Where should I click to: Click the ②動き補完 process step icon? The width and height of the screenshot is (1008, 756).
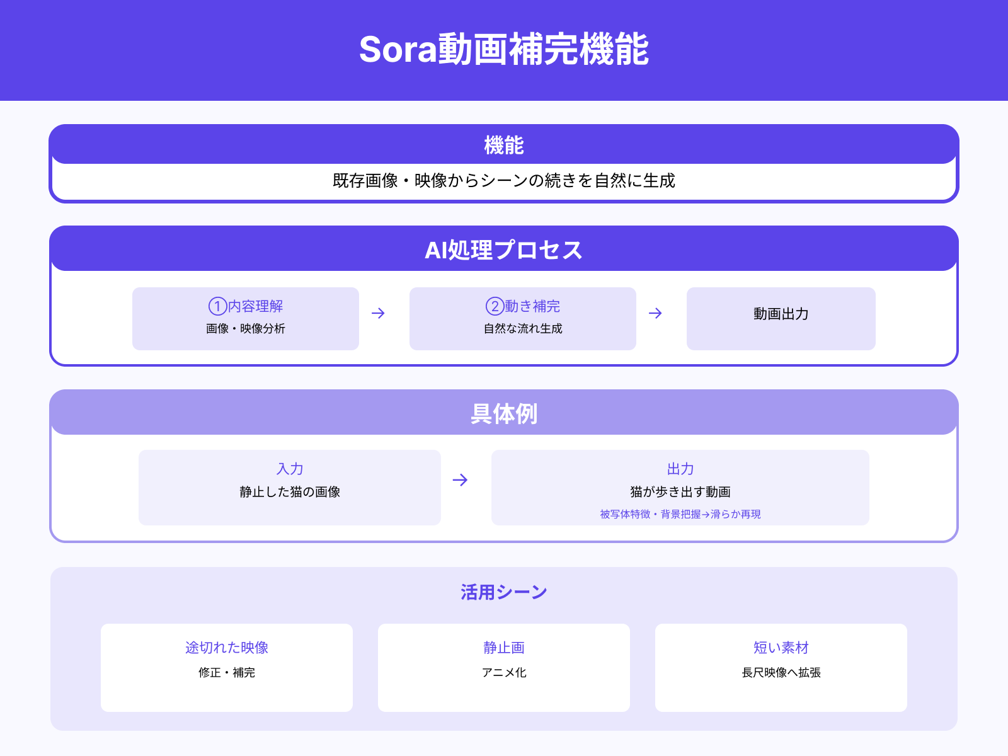tap(522, 318)
